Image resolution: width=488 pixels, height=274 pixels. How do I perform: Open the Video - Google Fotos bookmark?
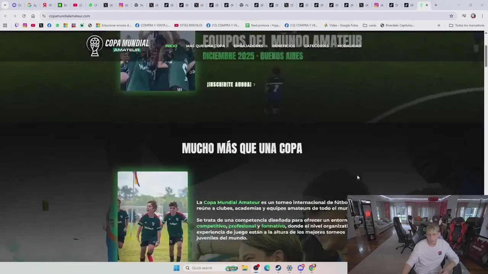(341, 25)
